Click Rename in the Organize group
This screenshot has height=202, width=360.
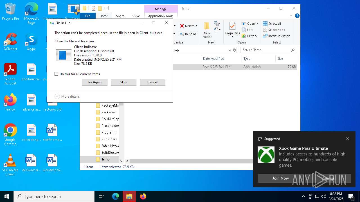coord(188,34)
